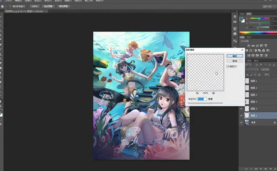
Task: Add an Invert adjustment
Action: click(249, 55)
